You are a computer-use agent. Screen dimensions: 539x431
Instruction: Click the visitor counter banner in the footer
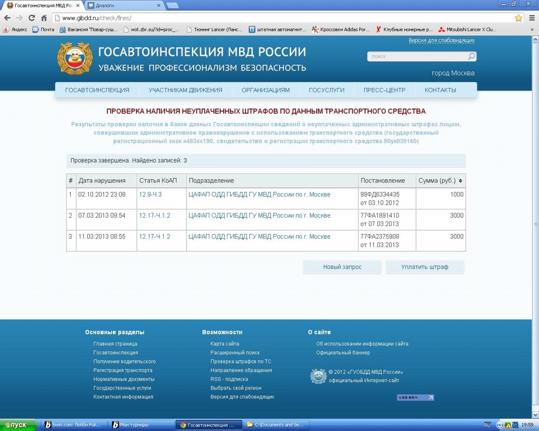[415, 397]
